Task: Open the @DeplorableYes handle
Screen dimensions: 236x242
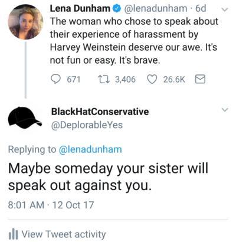Action: point(87,125)
